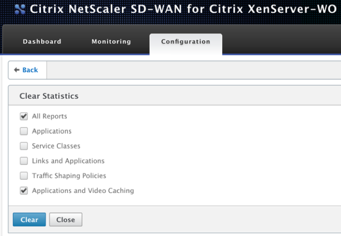Click the All Reports label text
The width and height of the screenshot is (341, 236).
coord(49,116)
